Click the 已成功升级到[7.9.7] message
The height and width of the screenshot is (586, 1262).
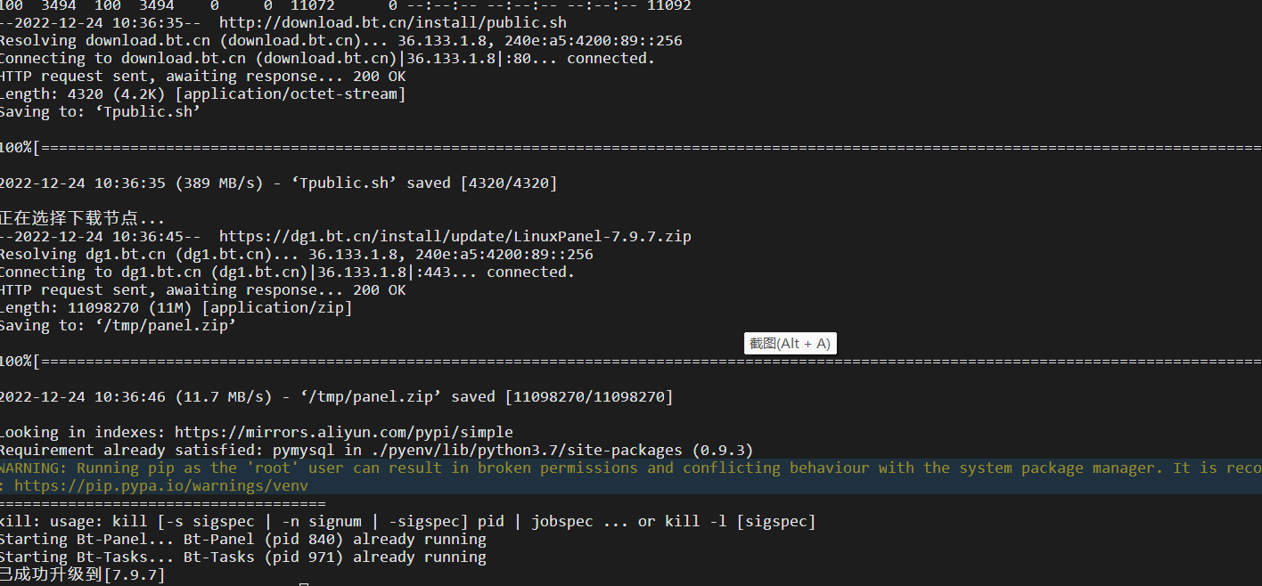(82, 574)
